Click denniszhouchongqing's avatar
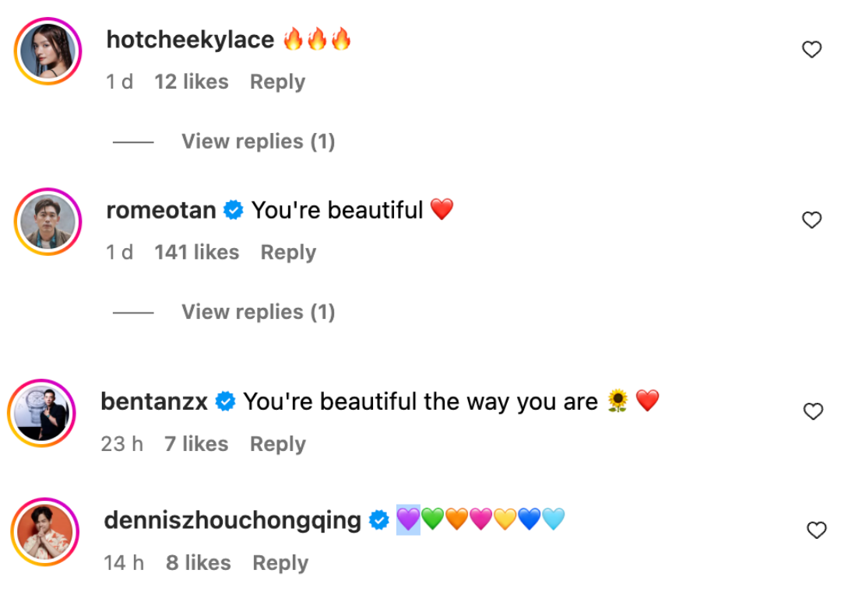 click(45, 532)
